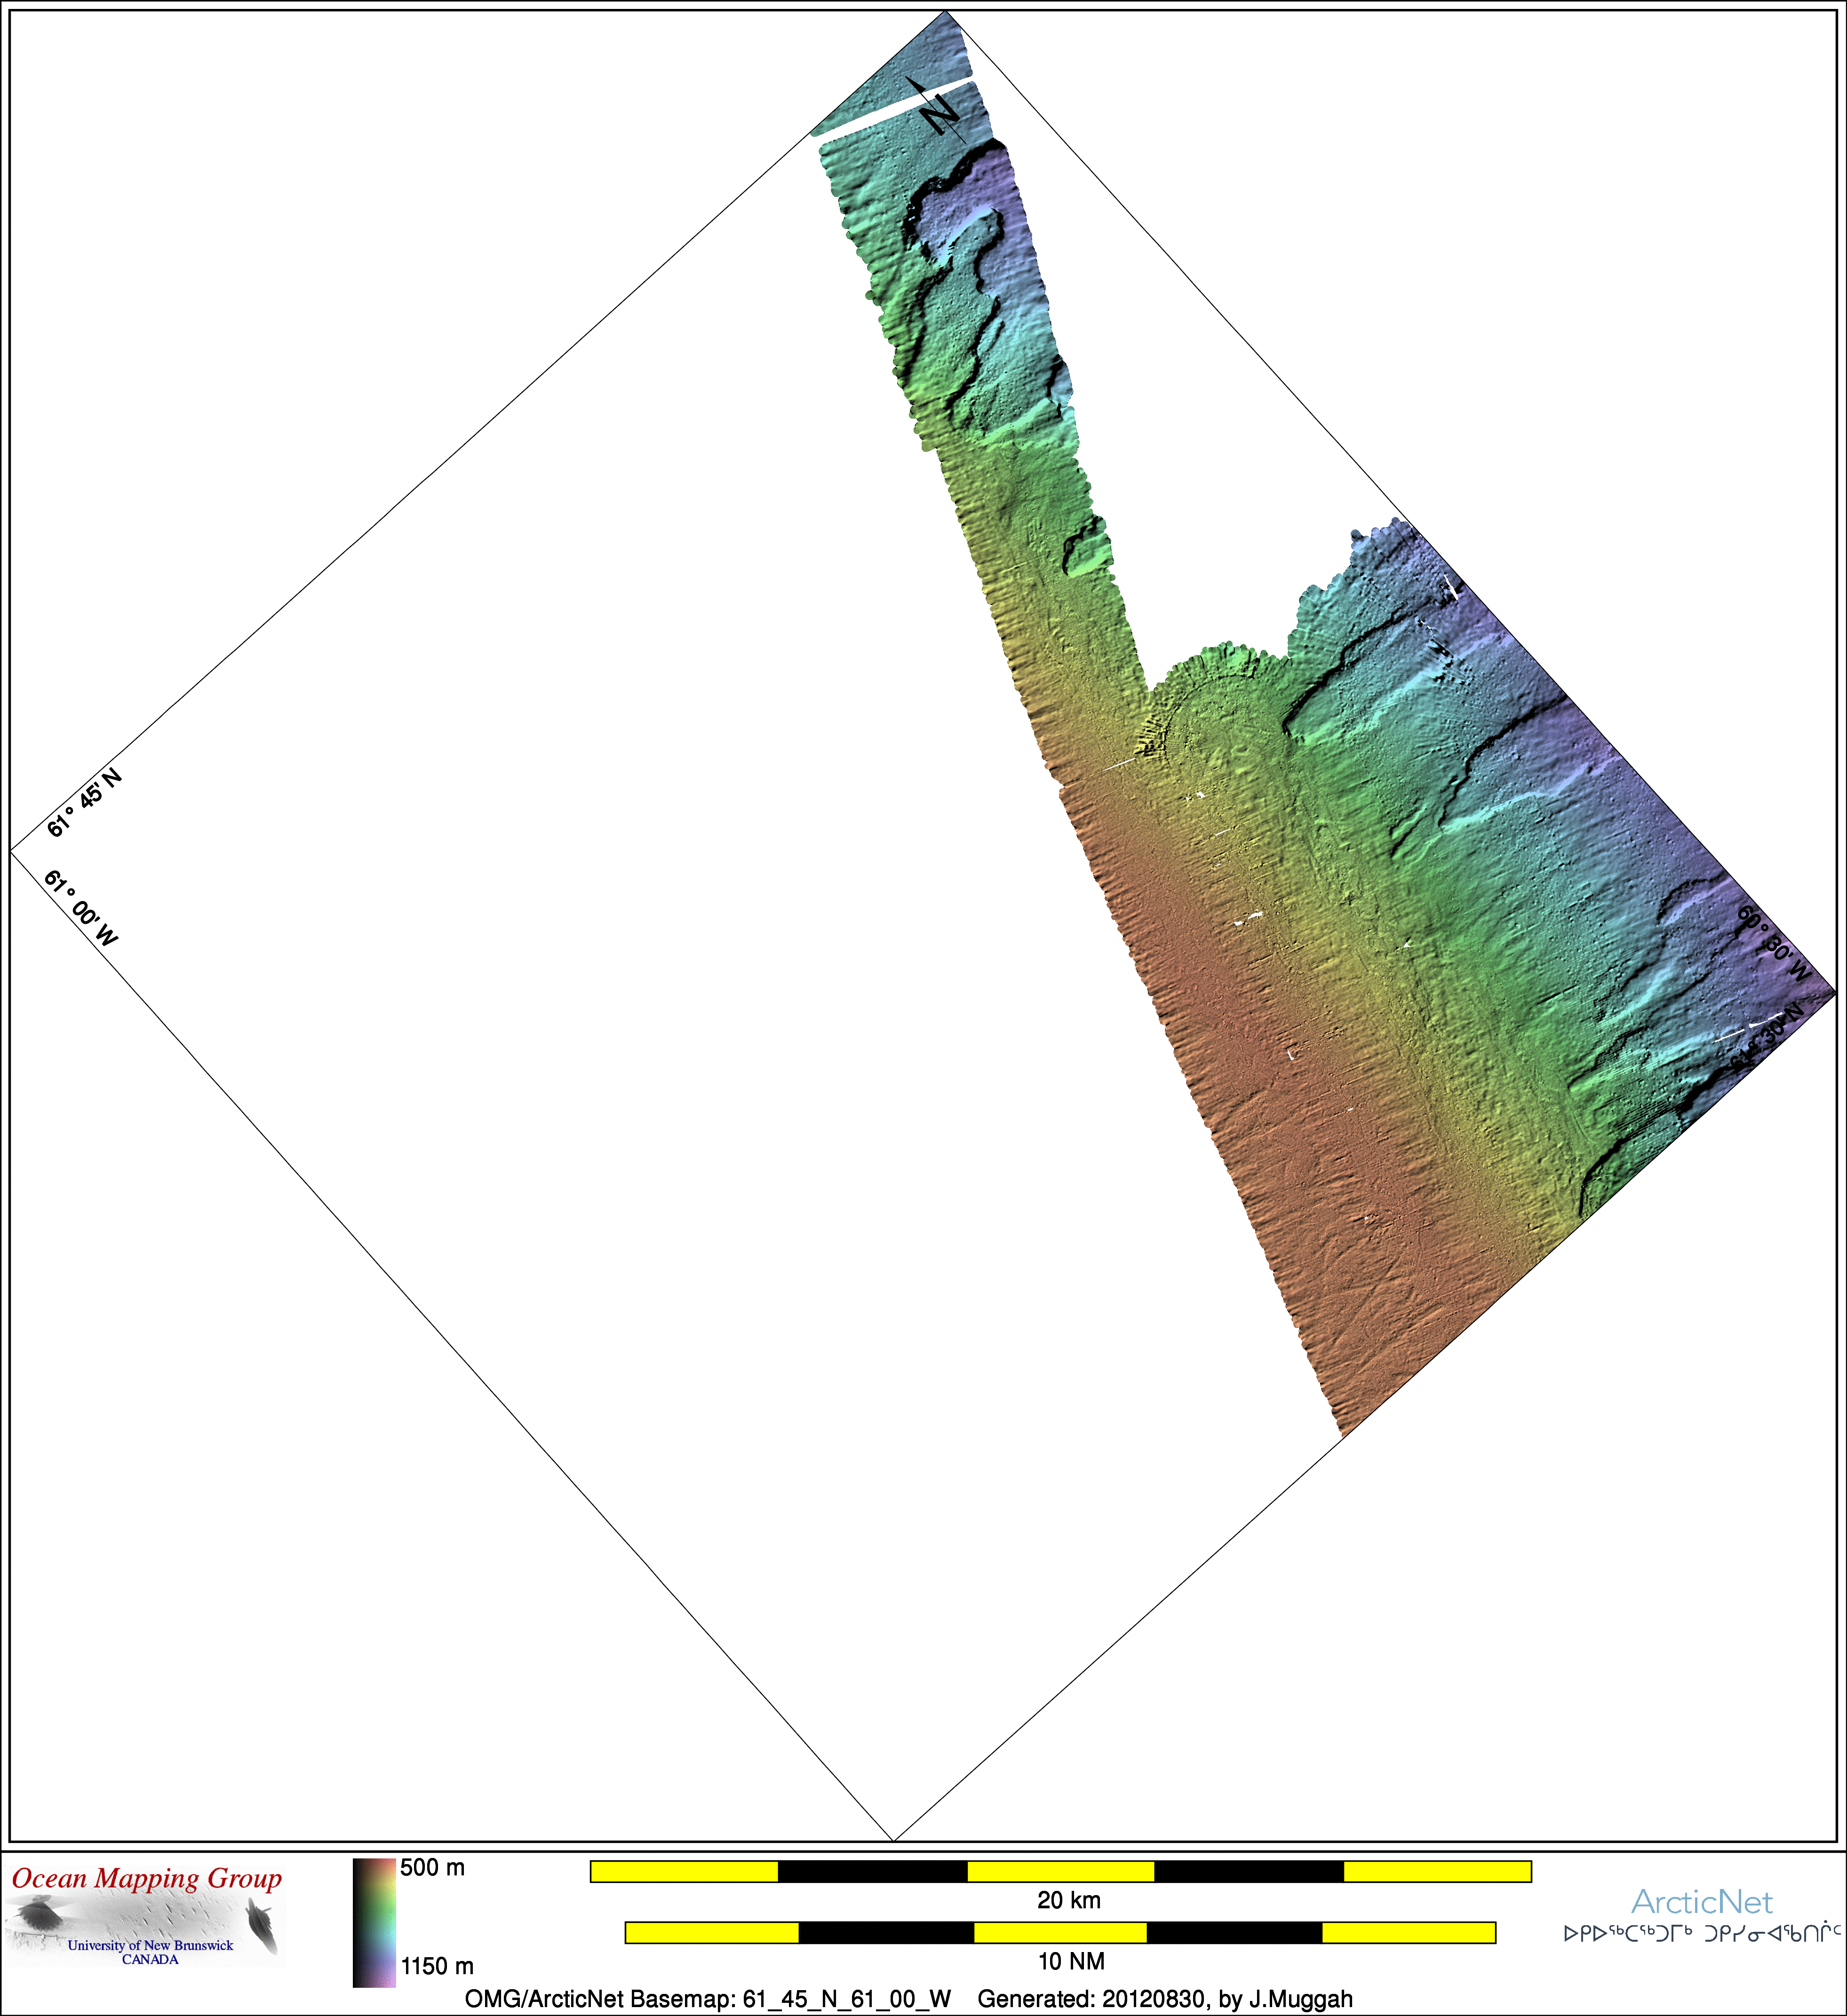Click the 500 m depth legend label

click(432, 1868)
